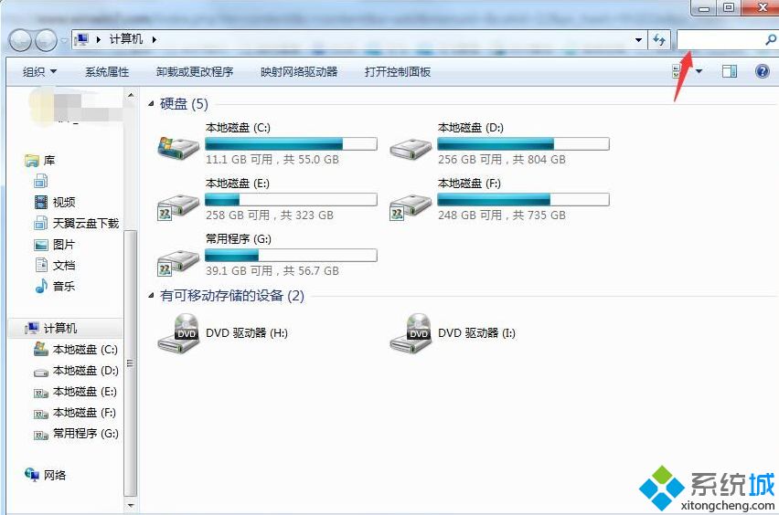779x515 pixels.
Task: Click the unlabeled library item under 库
Action: point(41,181)
